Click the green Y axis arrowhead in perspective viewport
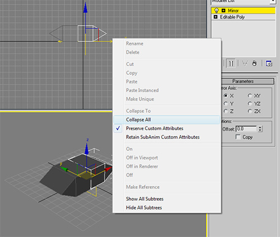 pos(64,169)
